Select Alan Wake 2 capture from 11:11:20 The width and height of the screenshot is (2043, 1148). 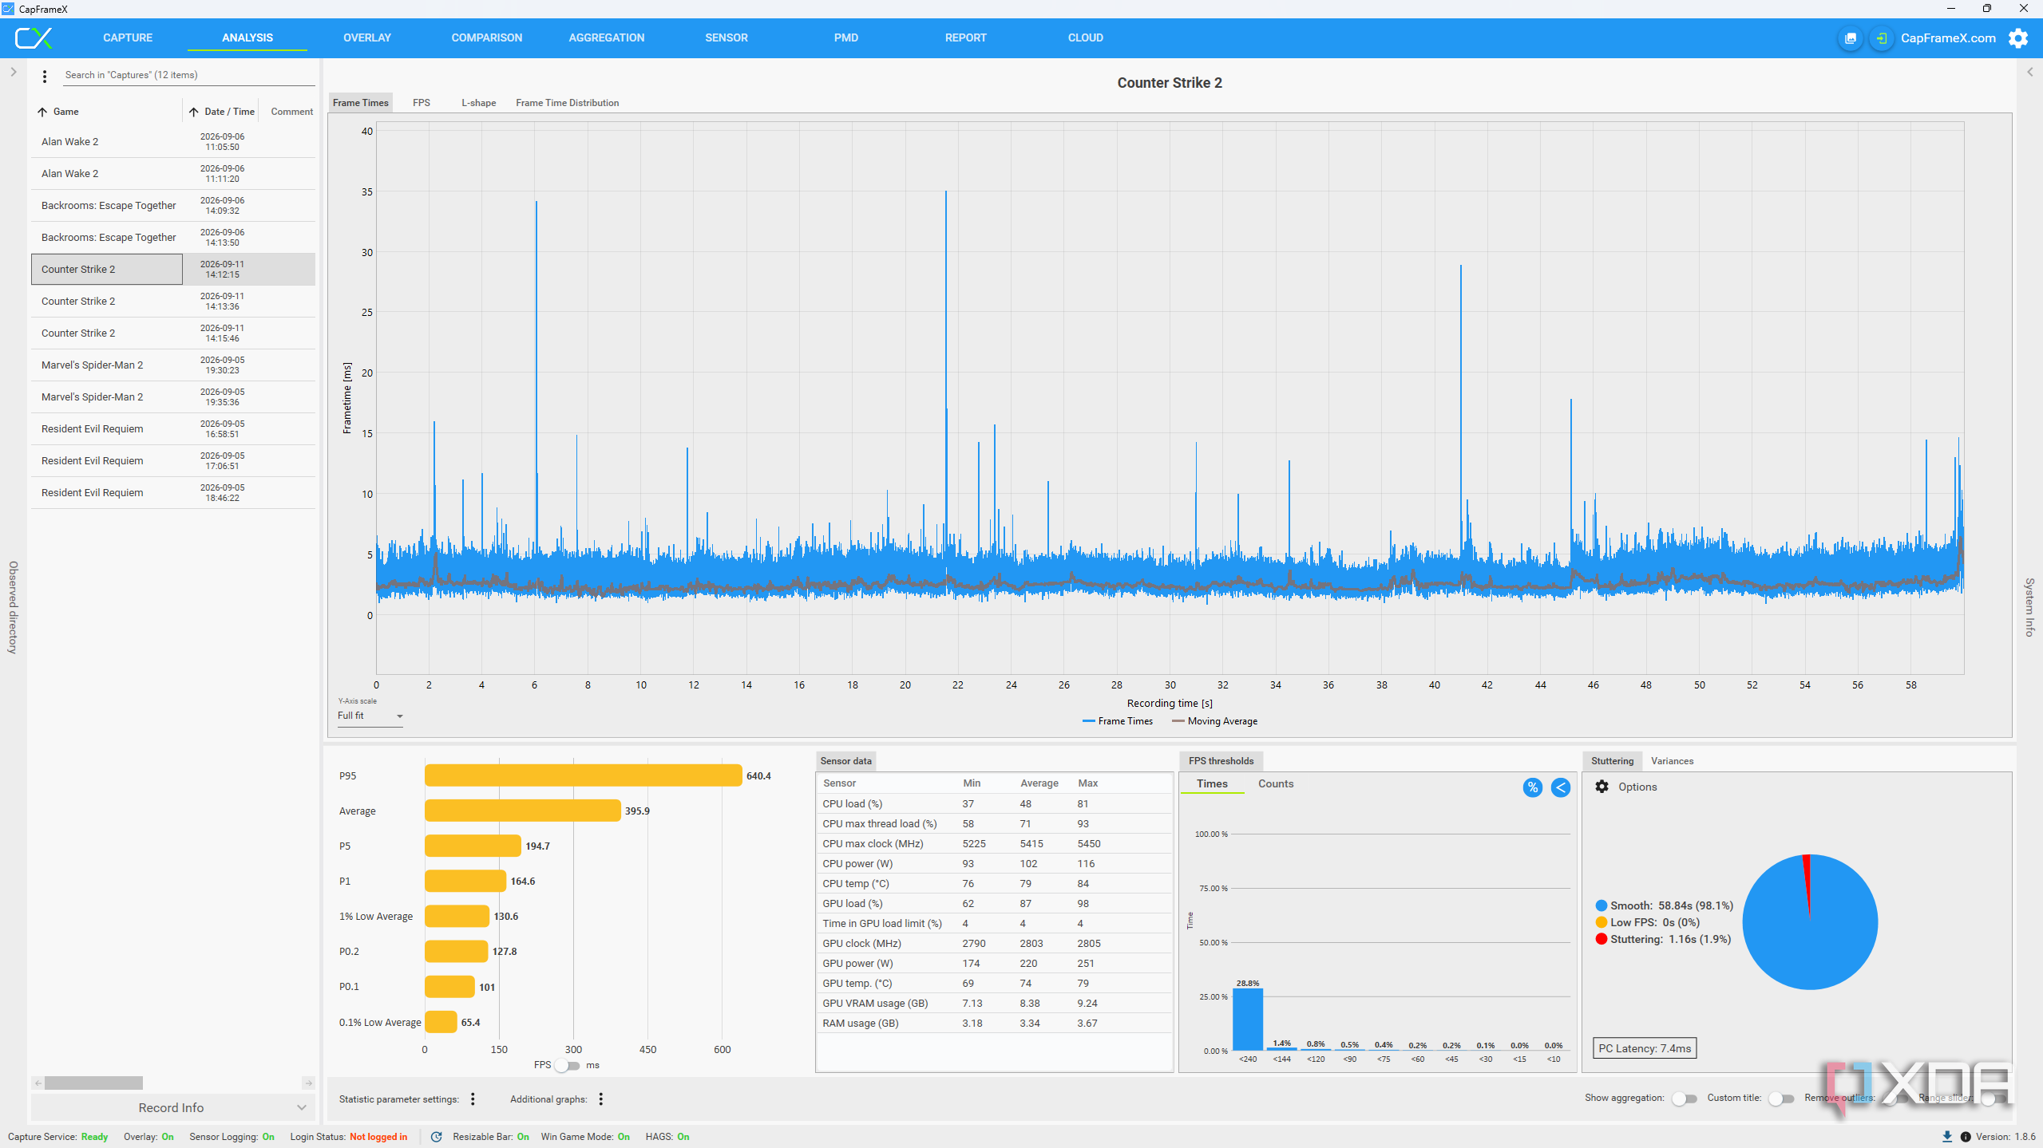tap(173, 174)
